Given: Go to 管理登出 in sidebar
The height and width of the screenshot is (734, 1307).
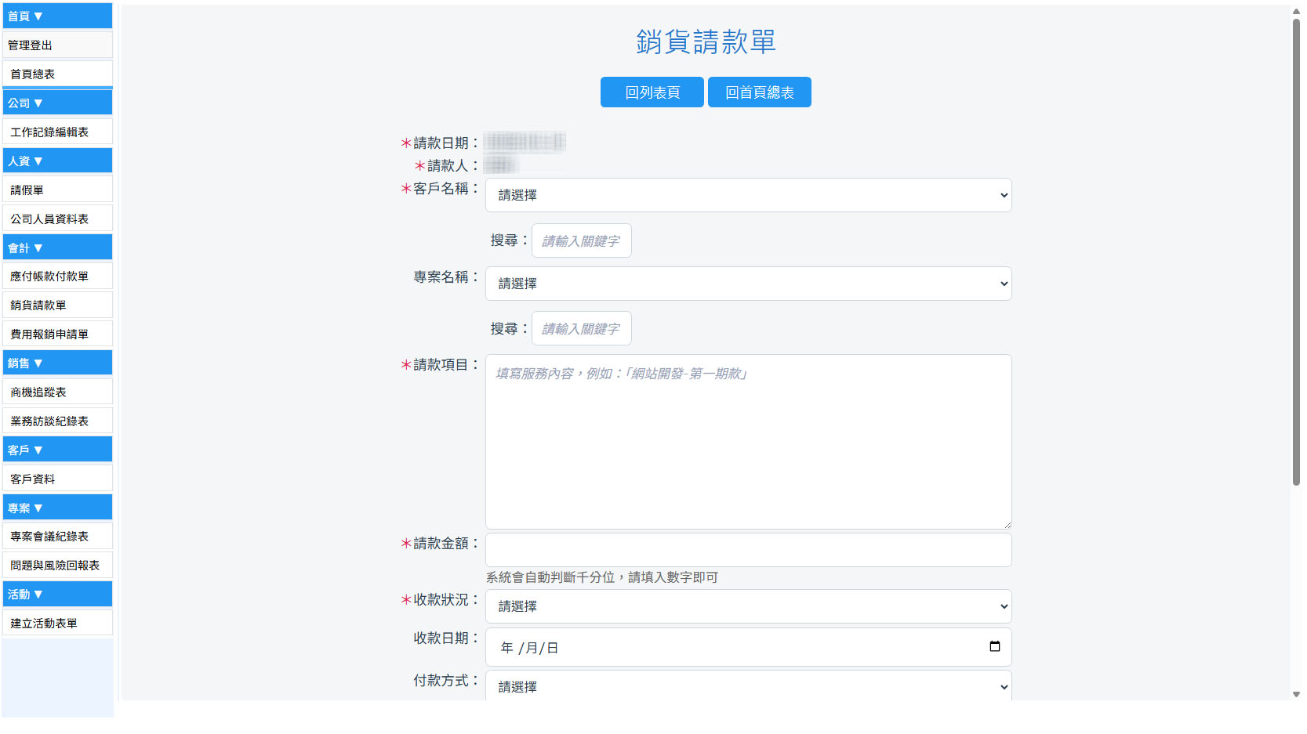Looking at the screenshot, I should pyautogui.click(x=57, y=45).
